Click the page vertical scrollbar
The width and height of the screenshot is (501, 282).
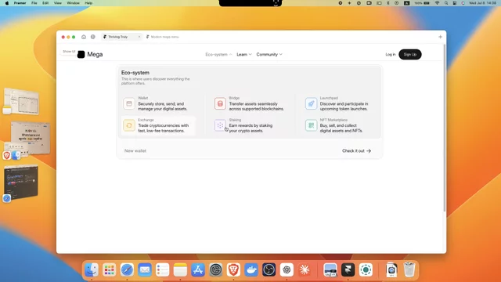(445, 128)
